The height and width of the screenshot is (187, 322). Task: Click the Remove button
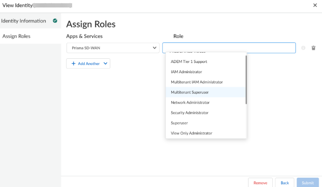tap(260, 183)
